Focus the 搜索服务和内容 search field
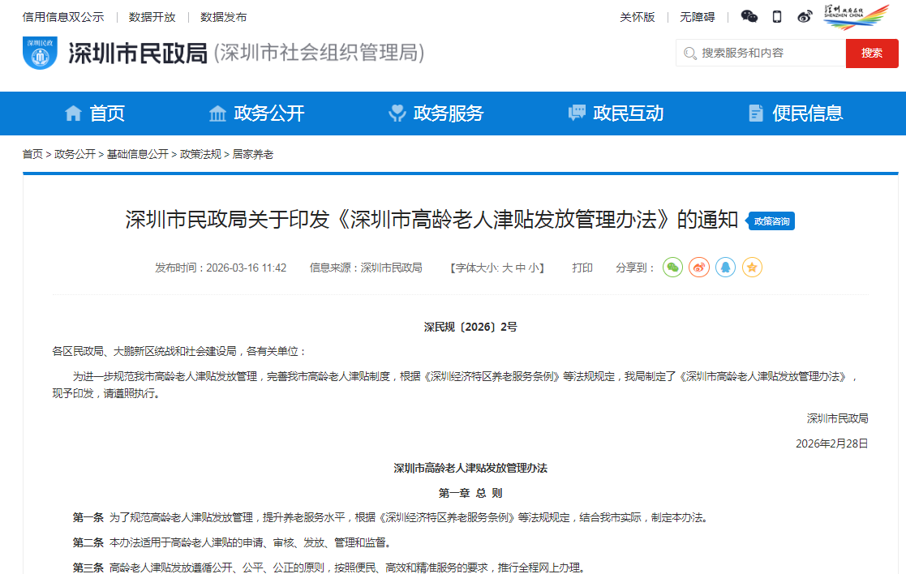Image resolution: width=906 pixels, height=574 pixels. pyautogui.click(x=760, y=54)
